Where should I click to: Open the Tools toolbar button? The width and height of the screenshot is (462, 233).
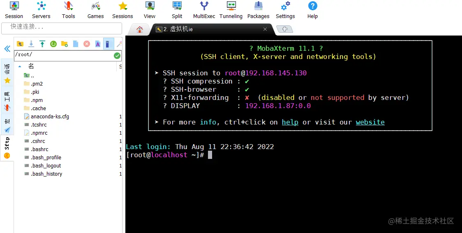(x=68, y=10)
